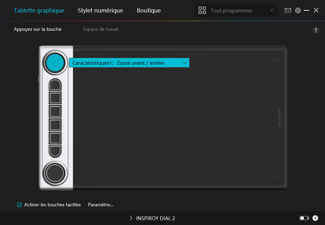This screenshot has height=225, width=325.
Task: Click the third press key with dot
Action: 55,111
